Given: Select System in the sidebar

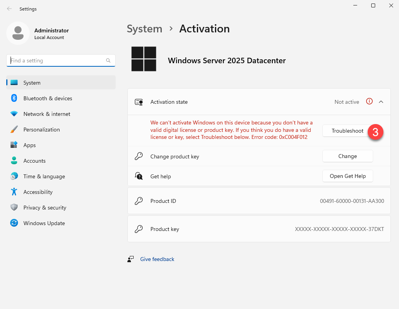Looking at the screenshot, I should point(32,83).
